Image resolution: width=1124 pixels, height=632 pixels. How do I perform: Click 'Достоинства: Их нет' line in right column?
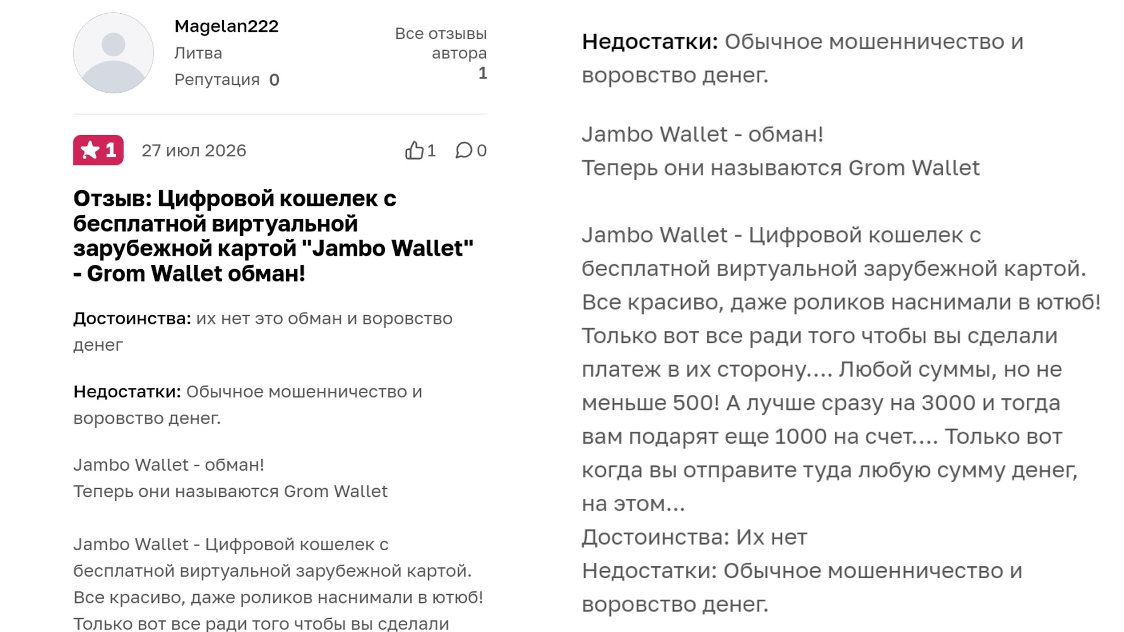point(694,537)
